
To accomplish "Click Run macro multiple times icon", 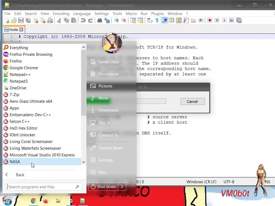I will click(231, 20).
